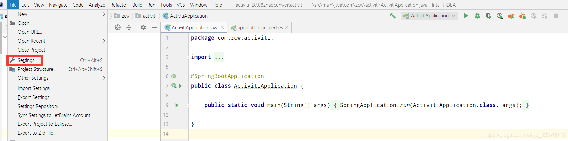
Task: Click the Build Project hammer icon
Action: click(392, 16)
